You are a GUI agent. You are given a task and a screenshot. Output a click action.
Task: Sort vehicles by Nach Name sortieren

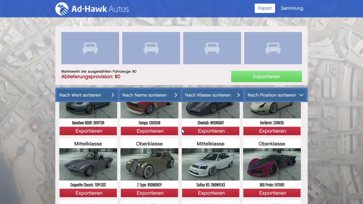[x=149, y=95]
